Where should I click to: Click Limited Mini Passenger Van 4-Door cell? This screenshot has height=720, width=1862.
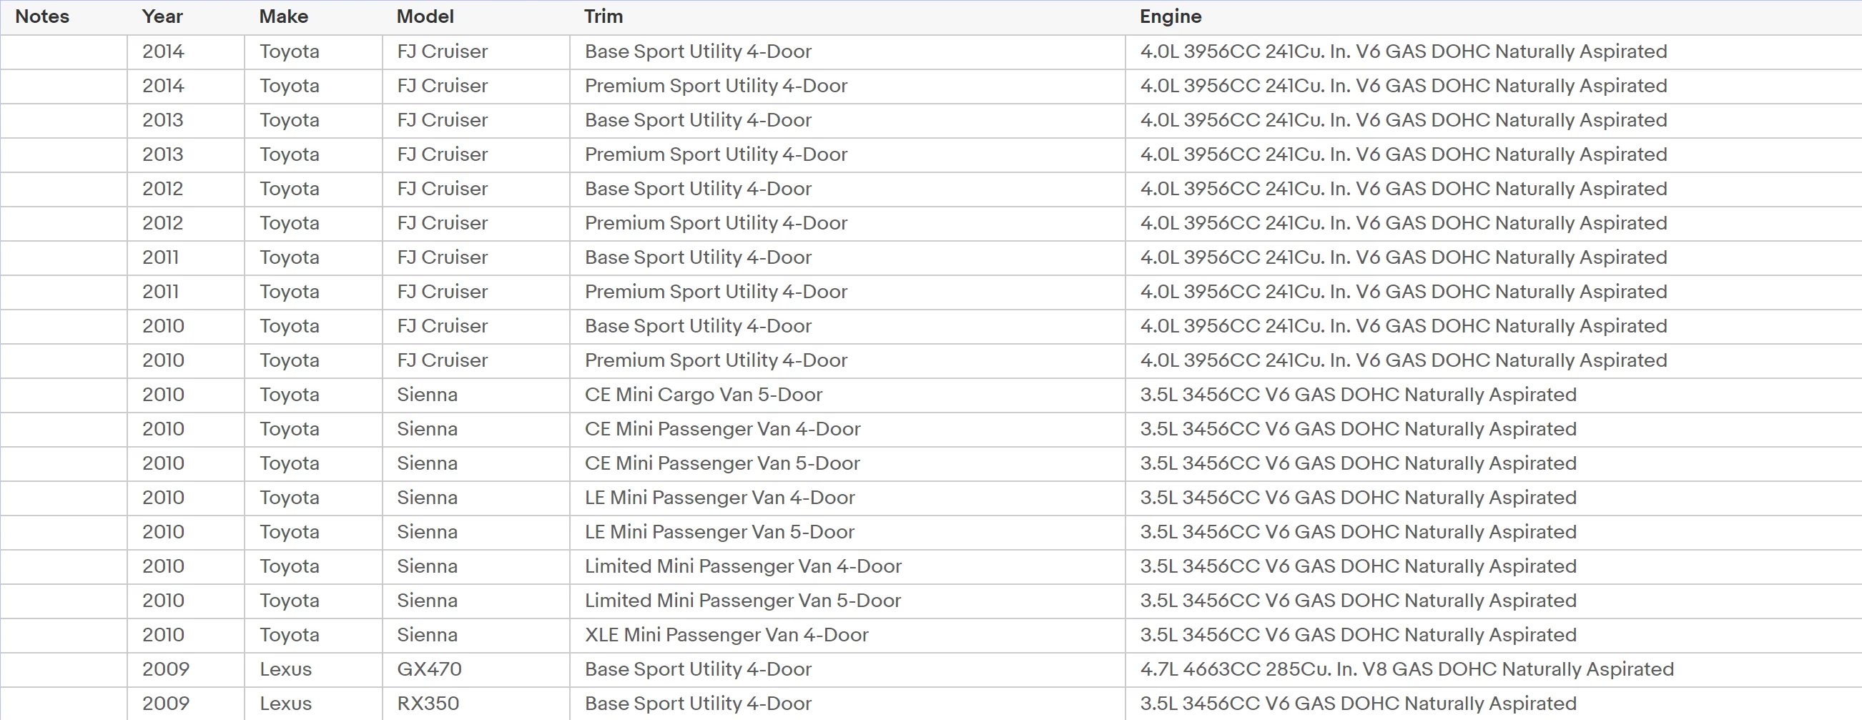[x=847, y=567]
